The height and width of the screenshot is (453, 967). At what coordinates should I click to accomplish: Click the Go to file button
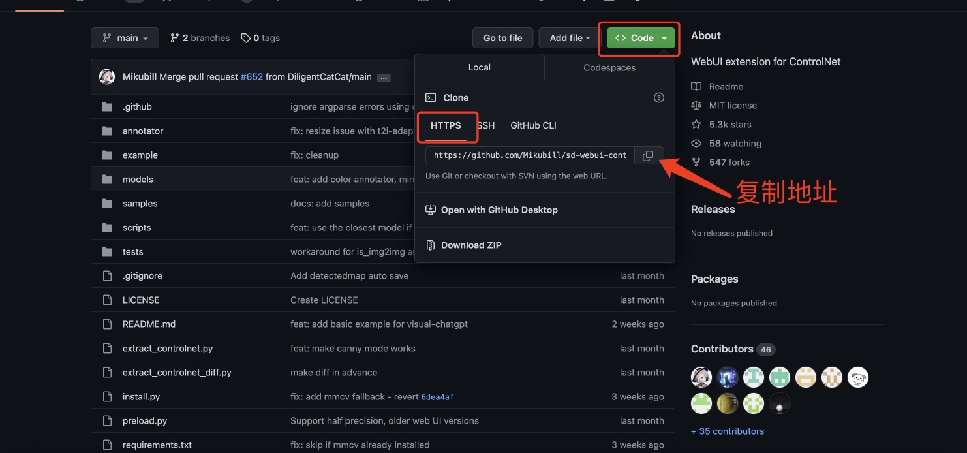tap(502, 38)
